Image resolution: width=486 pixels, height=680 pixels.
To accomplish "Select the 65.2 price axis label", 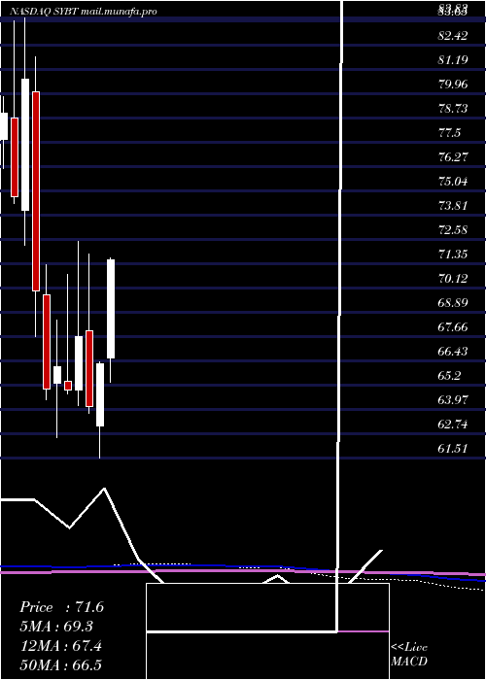I will coord(449,376).
